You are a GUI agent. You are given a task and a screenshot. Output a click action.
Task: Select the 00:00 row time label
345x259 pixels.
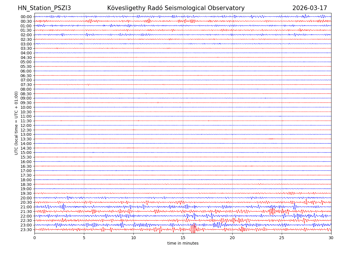(x=26, y=17)
